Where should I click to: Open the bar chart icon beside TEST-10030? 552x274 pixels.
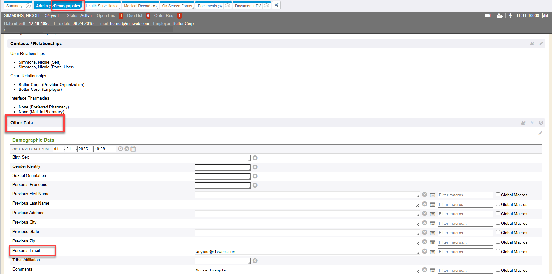545,15
